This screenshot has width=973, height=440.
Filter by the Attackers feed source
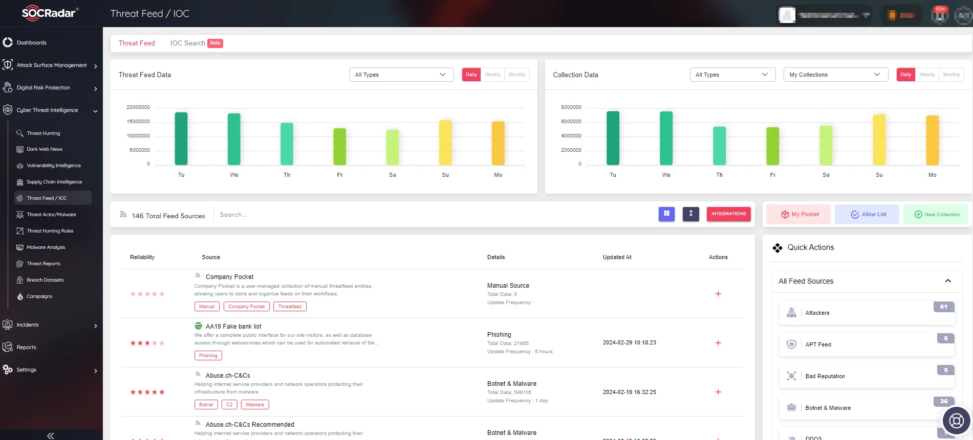point(867,313)
